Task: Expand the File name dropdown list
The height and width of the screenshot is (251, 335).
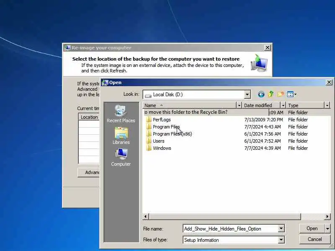Action: coord(281,228)
